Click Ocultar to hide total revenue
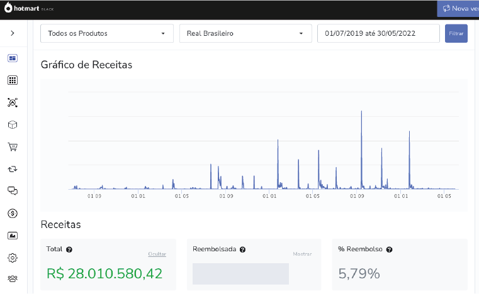Screen dimensions: 479x294 157,254
